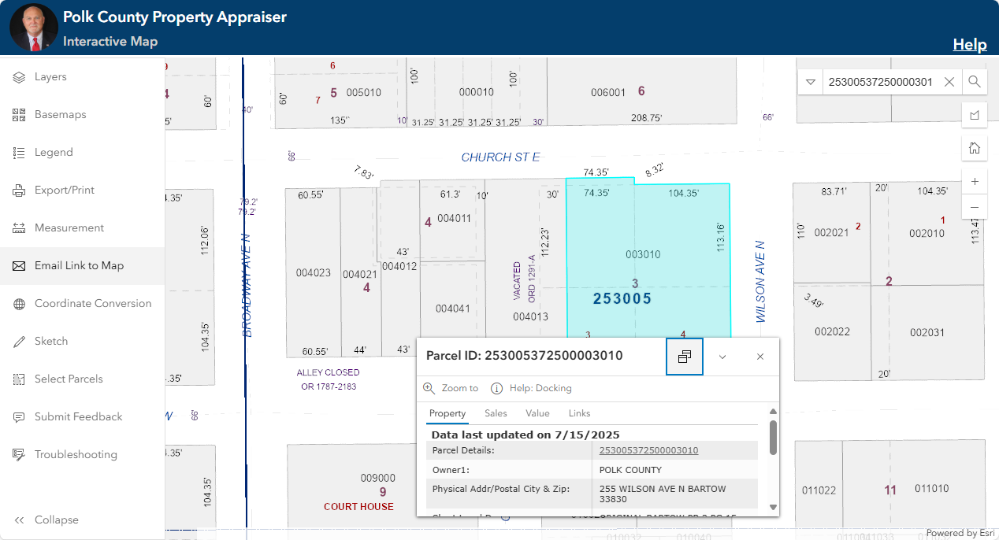Clear the parcel search input field
The height and width of the screenshot is (540, 999).
pos(949,81)
